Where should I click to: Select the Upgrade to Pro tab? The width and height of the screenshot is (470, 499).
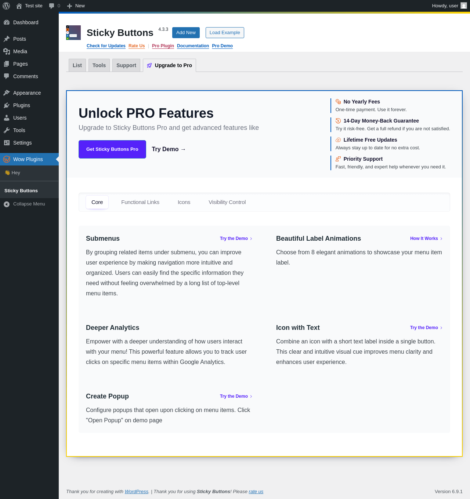point(169,65)
